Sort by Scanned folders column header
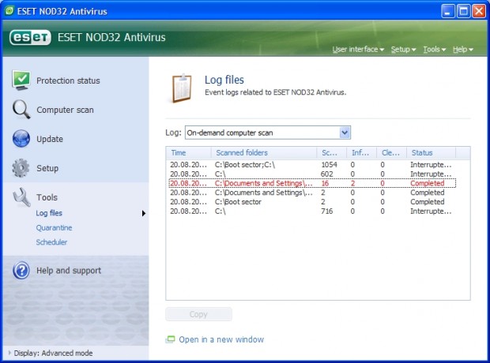Screen dimensions: 490x363 pyautogui.click(x=264, y=152)
